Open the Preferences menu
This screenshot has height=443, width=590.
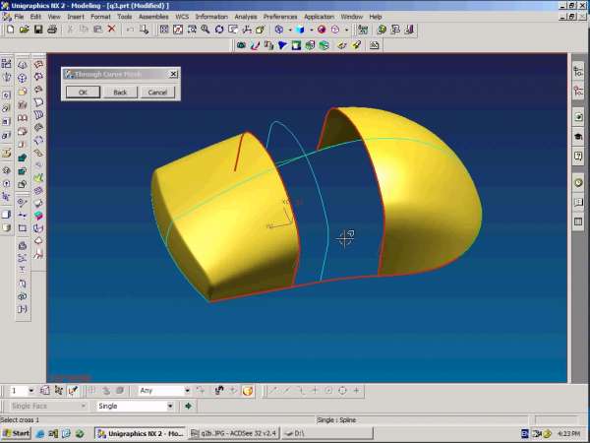[x=280, y=17]
